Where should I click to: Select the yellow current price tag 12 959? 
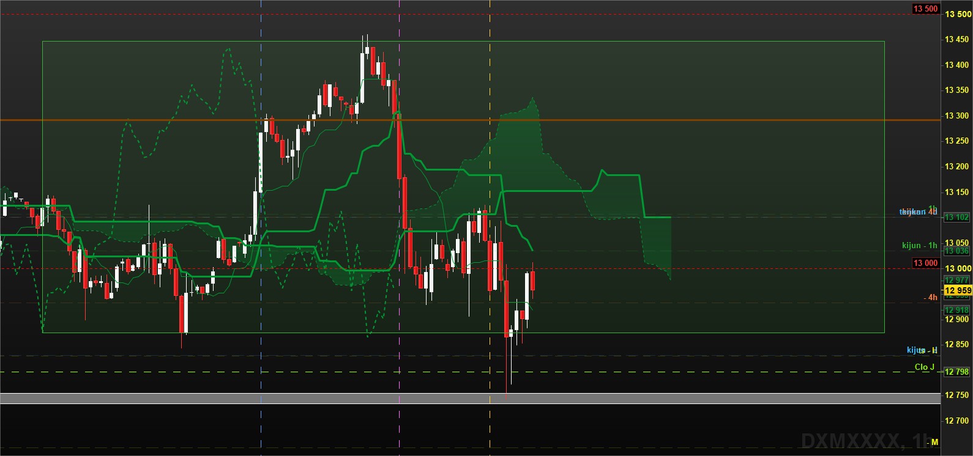pyautogui.click(x=958, y=290)
